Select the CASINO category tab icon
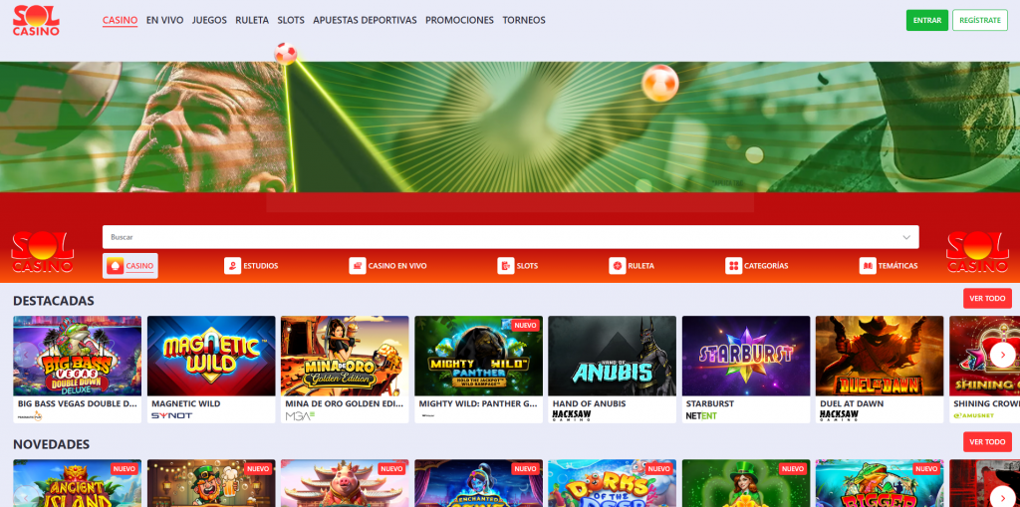1020x507 pixels. coord(116,266)
